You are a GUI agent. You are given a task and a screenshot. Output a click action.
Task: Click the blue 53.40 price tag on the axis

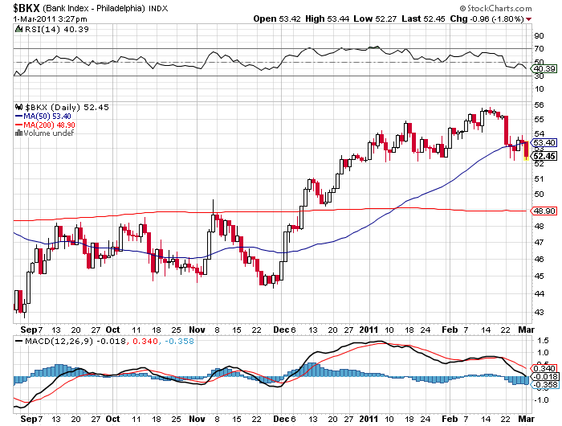544,143
